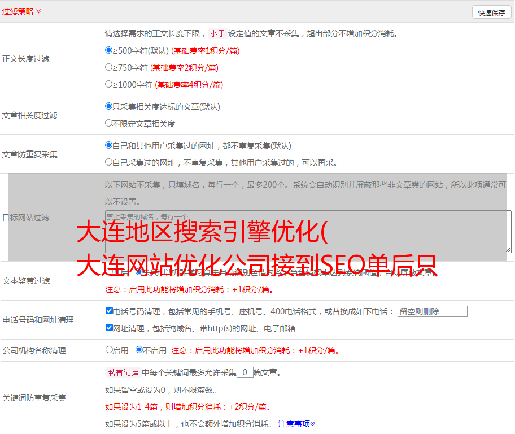Select the ≥1000字符 length option

[x=108, y=84]
